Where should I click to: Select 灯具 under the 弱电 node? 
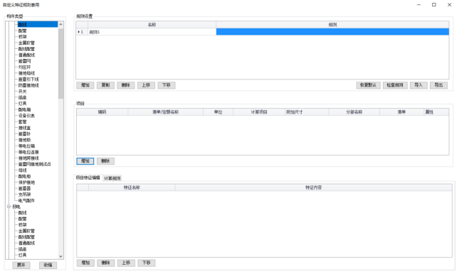click(23, 255)
